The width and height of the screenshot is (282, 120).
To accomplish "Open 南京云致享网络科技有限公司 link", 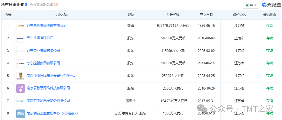I will pos(48,88).
